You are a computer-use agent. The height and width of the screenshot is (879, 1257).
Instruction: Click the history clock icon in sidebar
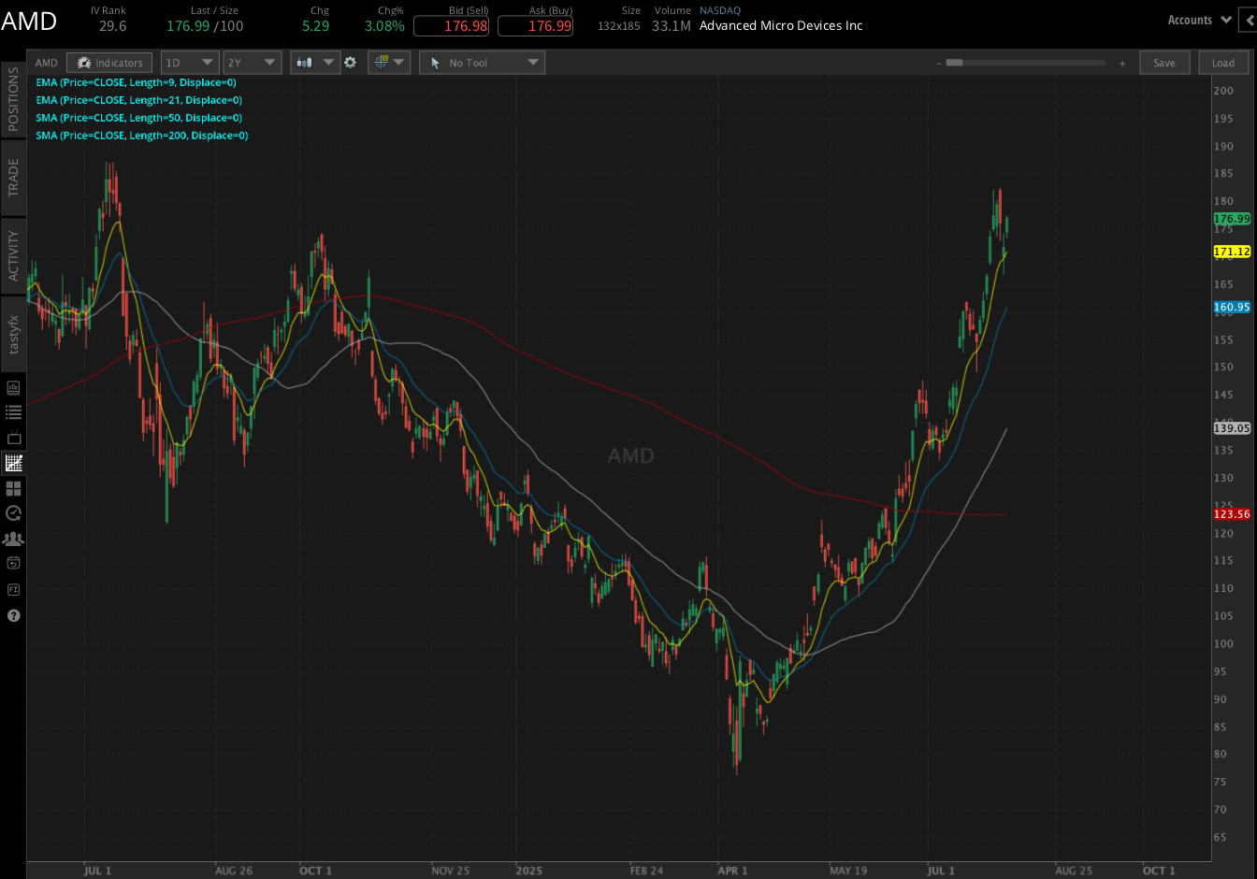click(14, 512)
